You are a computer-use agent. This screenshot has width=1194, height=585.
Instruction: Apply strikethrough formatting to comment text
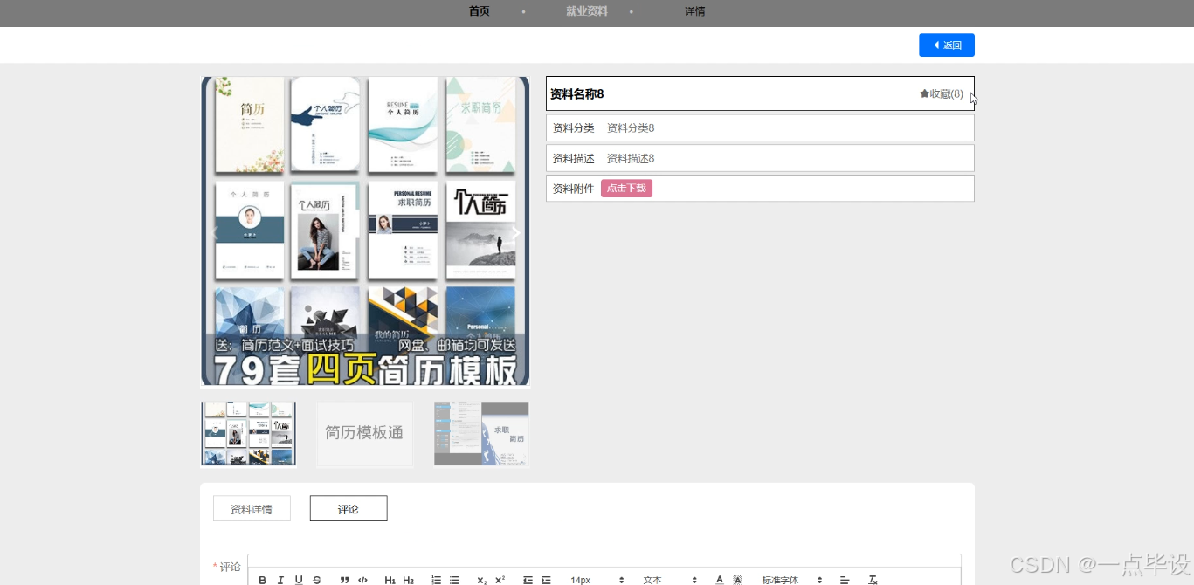tap(317, 580)
